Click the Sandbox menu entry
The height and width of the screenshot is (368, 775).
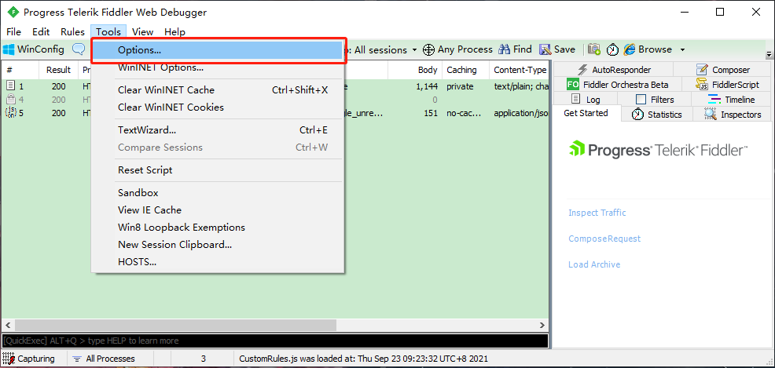point(218,193)
